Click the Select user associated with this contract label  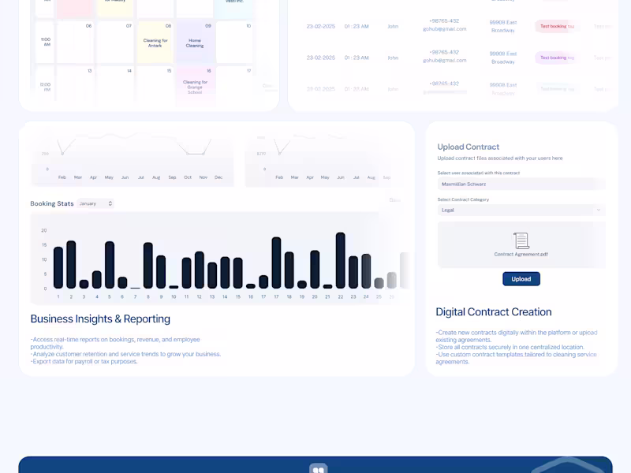[x=479, y=173]
